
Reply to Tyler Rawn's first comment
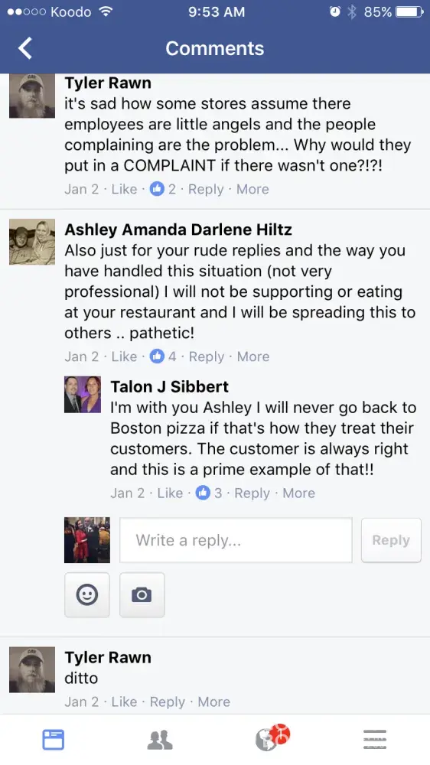tap(206, 189)
